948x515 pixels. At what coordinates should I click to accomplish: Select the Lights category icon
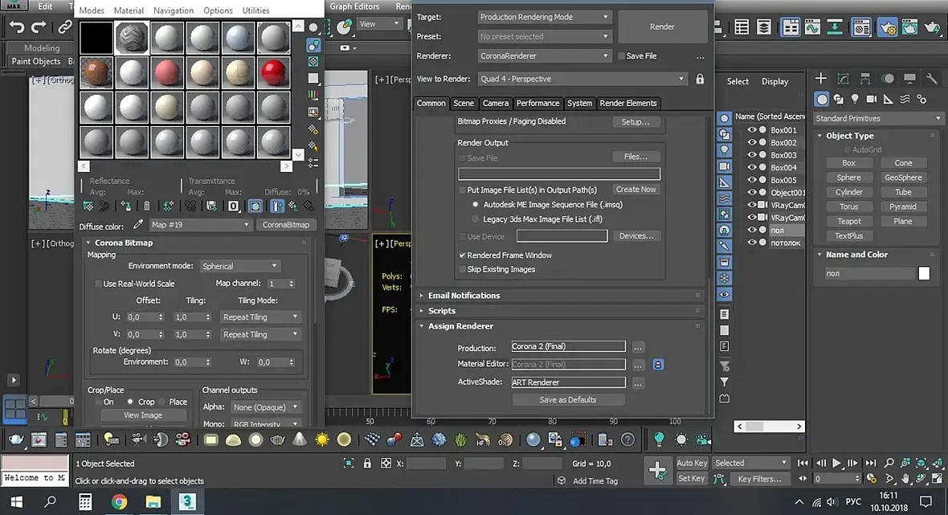point(855,99)
